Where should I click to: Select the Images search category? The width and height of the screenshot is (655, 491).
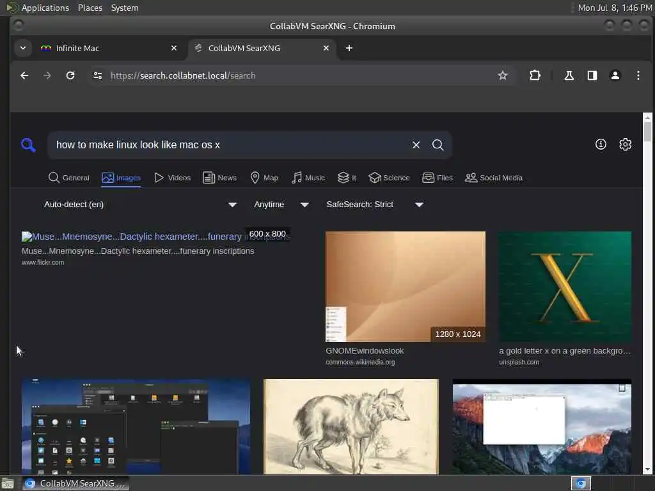121,178
